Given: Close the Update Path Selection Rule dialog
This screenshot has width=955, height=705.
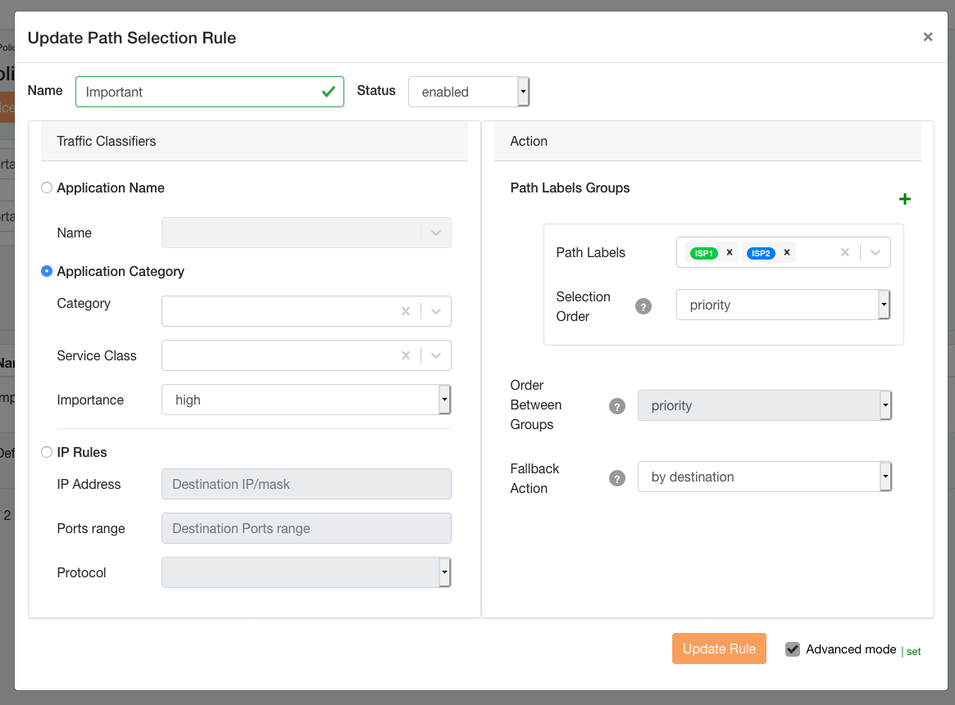Looking at the screenshot, I should 928,37.
